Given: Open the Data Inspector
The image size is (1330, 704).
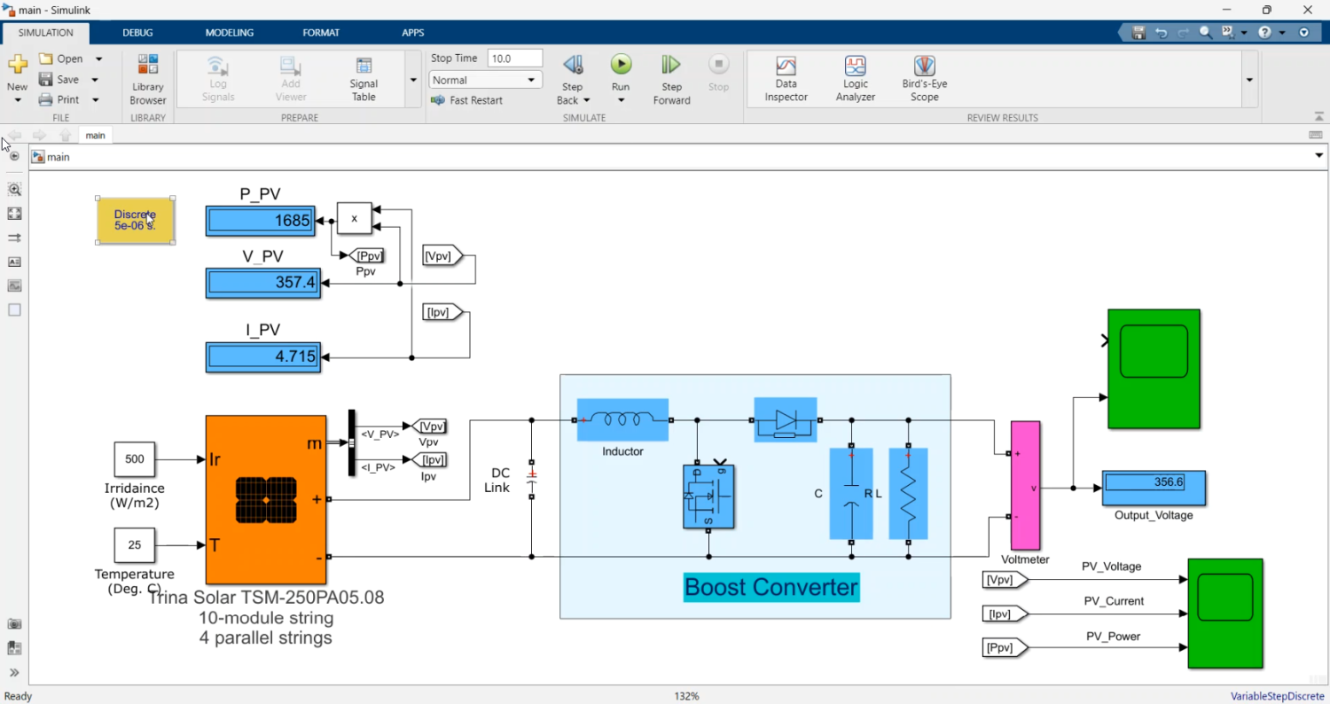Looking at the screenshot, I should tap(786, 79).
